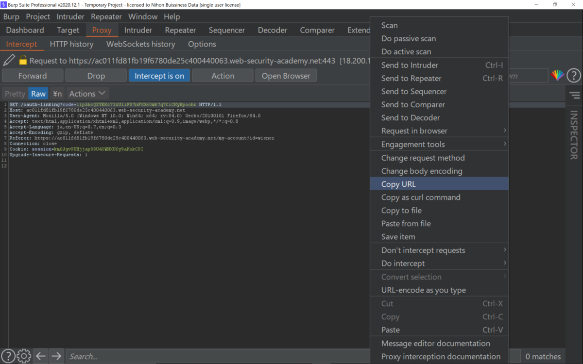The height and width of the screenshot is (364, 583).
Task: Click the Inspector hamburger lines icon
Action: [575, 95]
